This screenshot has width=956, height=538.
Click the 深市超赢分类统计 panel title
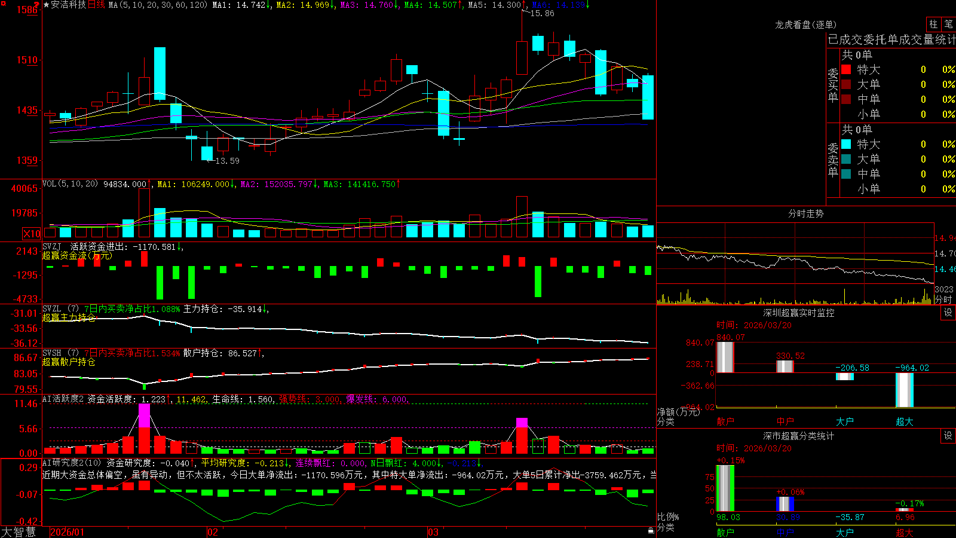(x=799, y=436)
